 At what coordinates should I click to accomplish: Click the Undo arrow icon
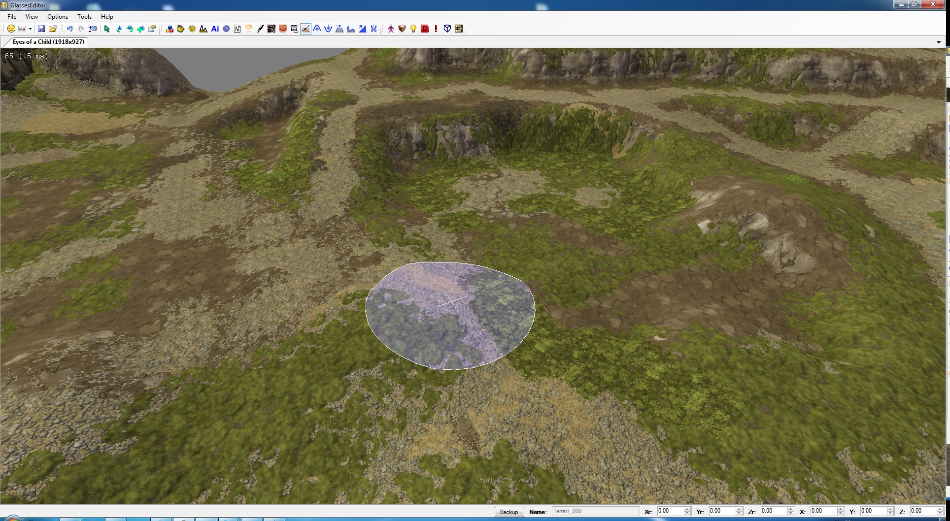[x=69, y=29]
